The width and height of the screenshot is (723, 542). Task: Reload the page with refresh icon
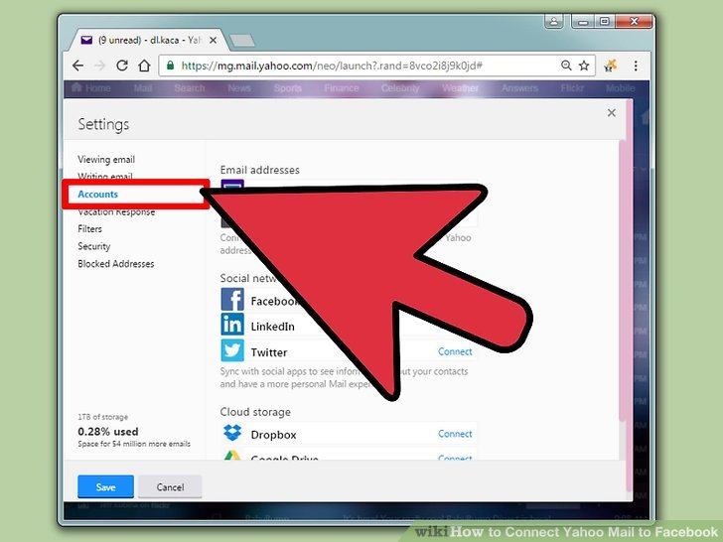click(122, 66)
